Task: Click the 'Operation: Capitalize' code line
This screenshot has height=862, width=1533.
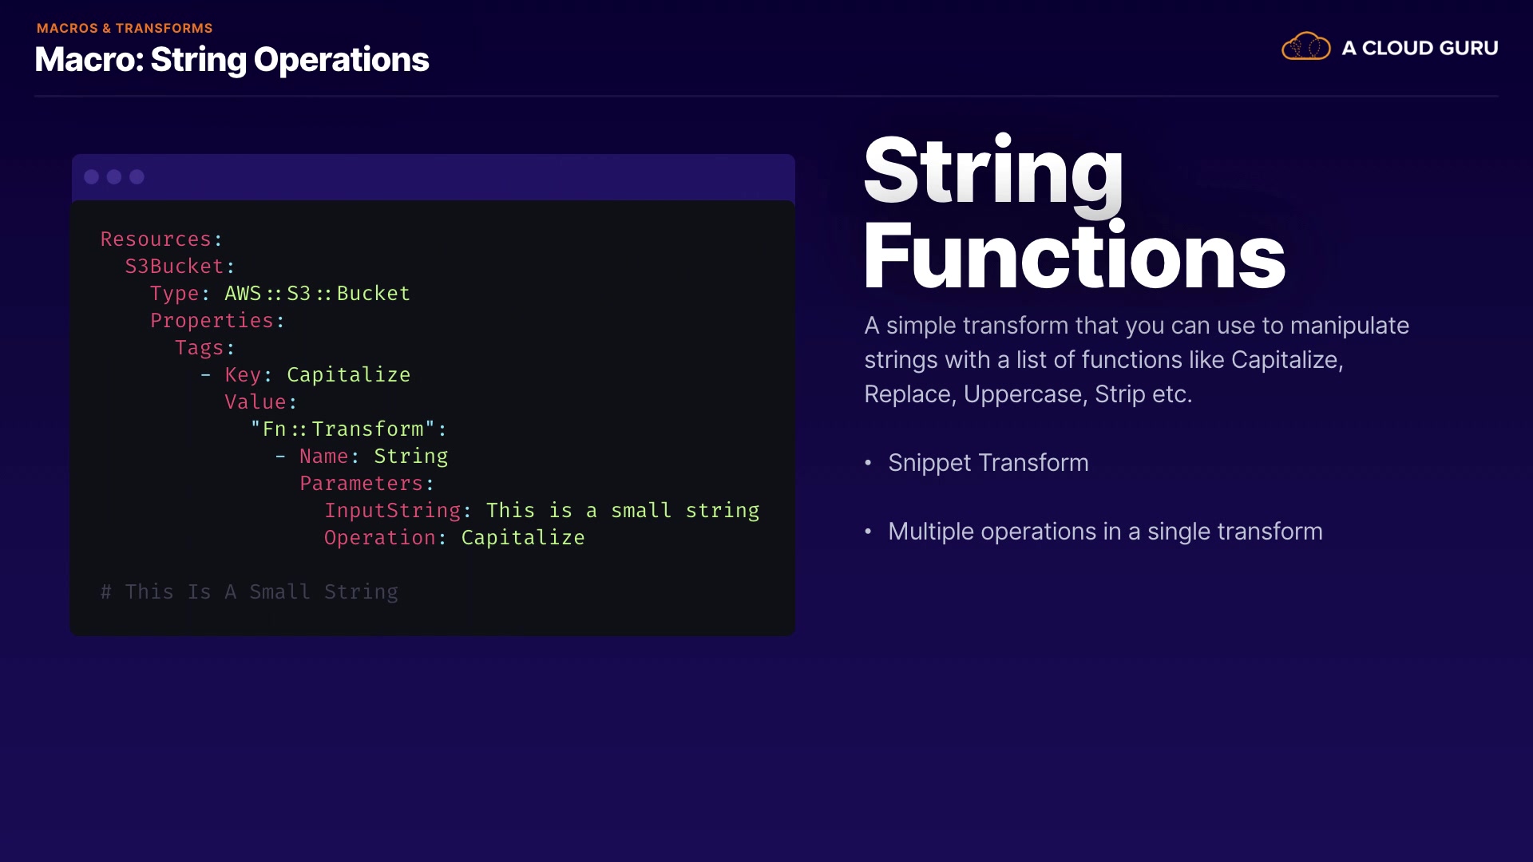Action: click(454, 538)
